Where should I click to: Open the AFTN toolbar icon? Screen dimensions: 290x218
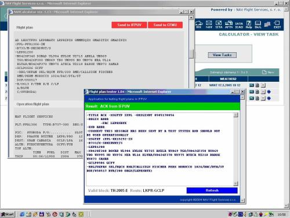point(229,25)
